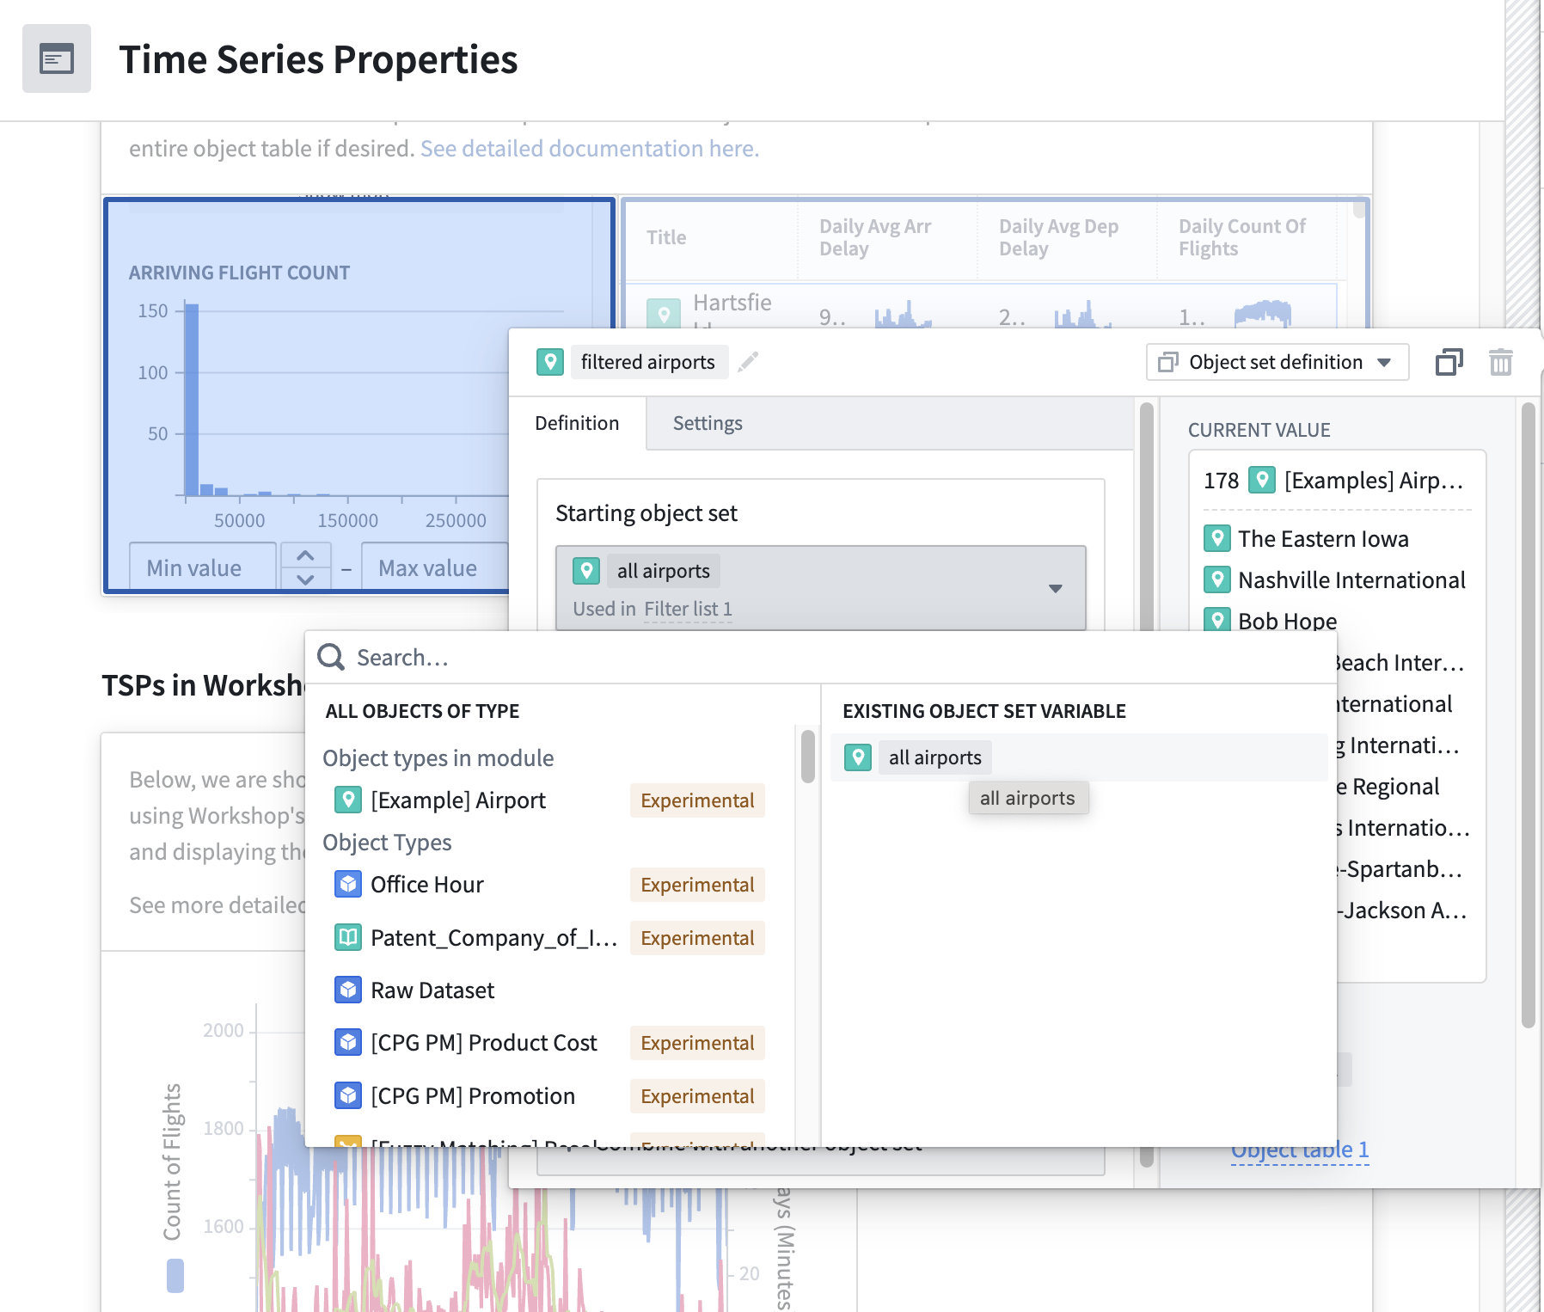The width and height of the screenshot is (1544, 1312).
Task: Click the filtered airports location pin icon
Action: pyautogui.click(x=550, y=362)
